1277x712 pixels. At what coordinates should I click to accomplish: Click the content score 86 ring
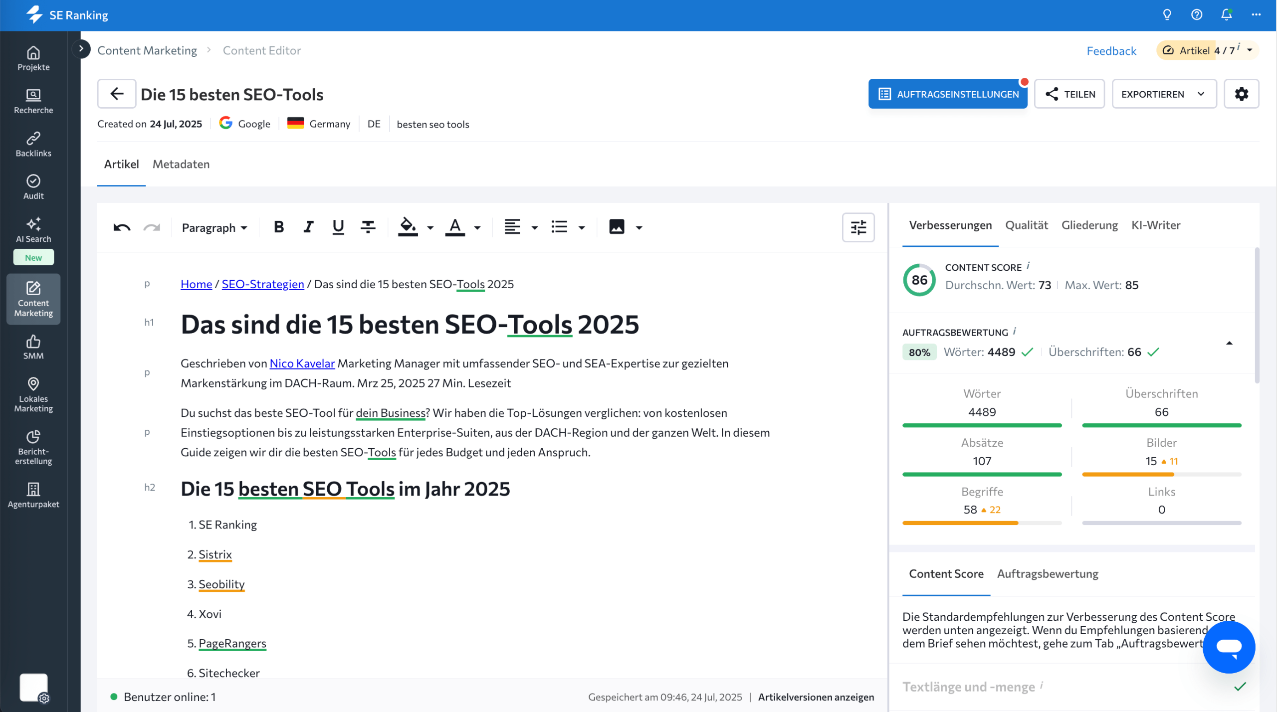tap(919, 280)
